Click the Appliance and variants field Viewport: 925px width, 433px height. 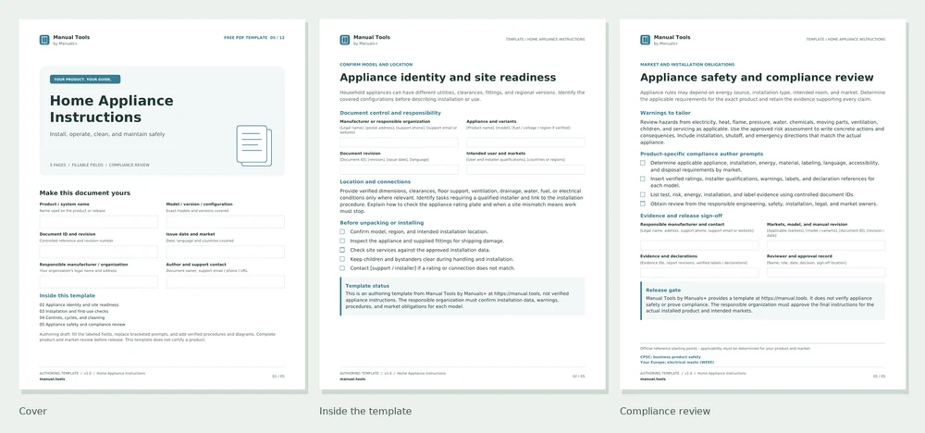(525, 142)
